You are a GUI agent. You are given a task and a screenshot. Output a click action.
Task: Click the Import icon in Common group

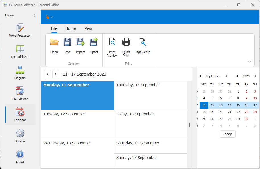click(80, 42)
